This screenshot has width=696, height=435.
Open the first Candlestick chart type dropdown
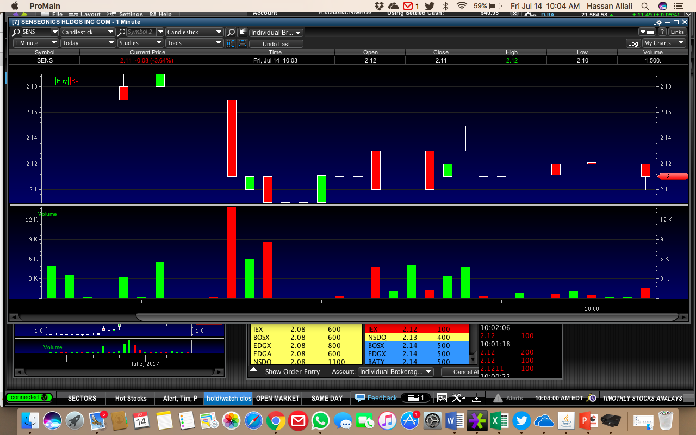pos(87,32)
